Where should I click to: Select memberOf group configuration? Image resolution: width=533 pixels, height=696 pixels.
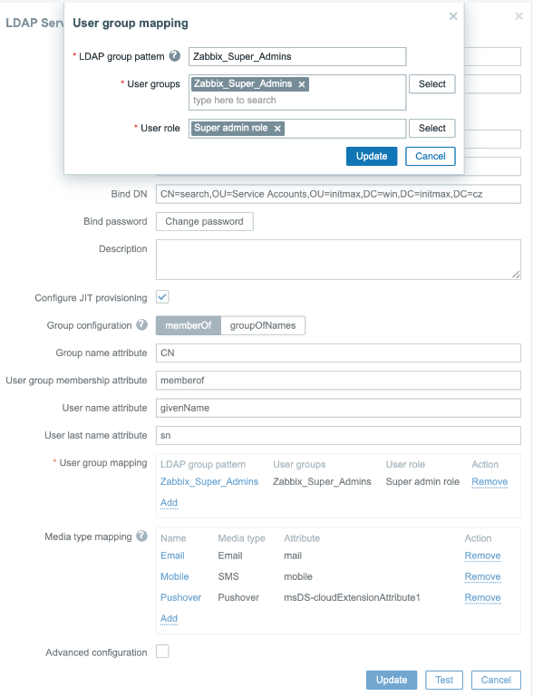(x=189, y=325)
